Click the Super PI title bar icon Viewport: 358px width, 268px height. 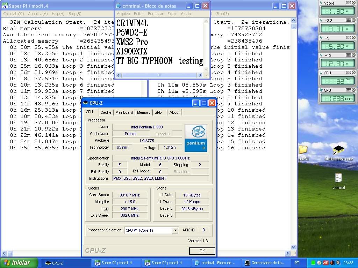pos(5,6)
